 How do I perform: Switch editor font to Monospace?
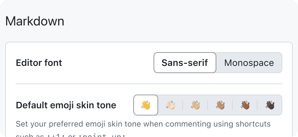249,63
